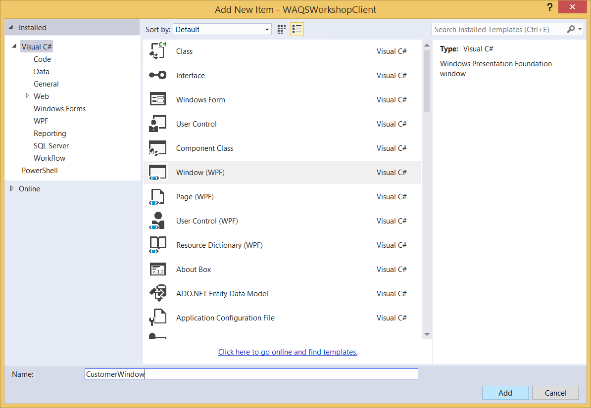591x408 pixels.
Task: Click the Online label
Action: coord(29,189)
